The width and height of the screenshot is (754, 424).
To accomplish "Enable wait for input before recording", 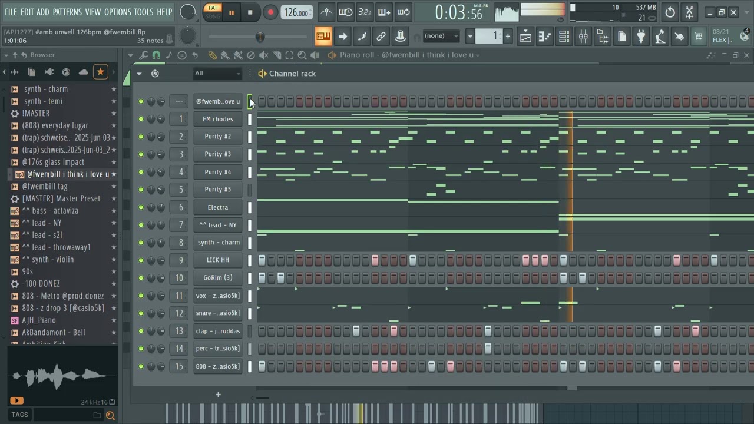I will pos(345,12).
